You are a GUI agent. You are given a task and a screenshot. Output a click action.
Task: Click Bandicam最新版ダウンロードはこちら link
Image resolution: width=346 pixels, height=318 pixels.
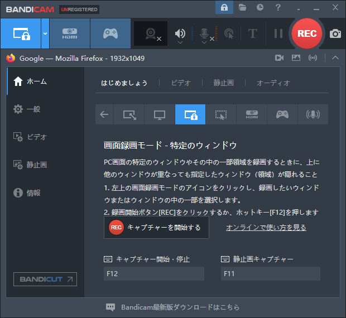tap(180, 307)
